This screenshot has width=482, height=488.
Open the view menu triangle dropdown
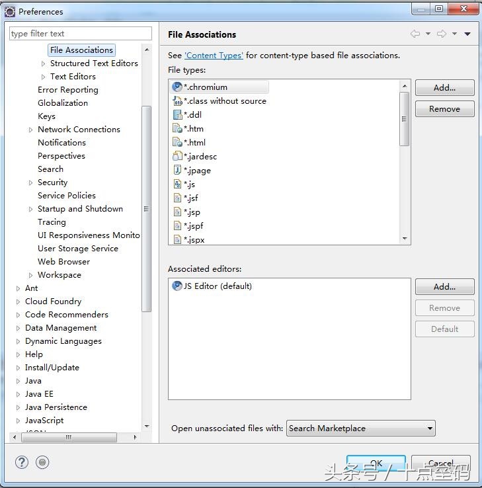coord(467,34)
